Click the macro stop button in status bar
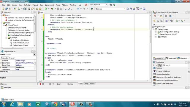Viewport: 190px width, 107px height. [x=43, y=84]
